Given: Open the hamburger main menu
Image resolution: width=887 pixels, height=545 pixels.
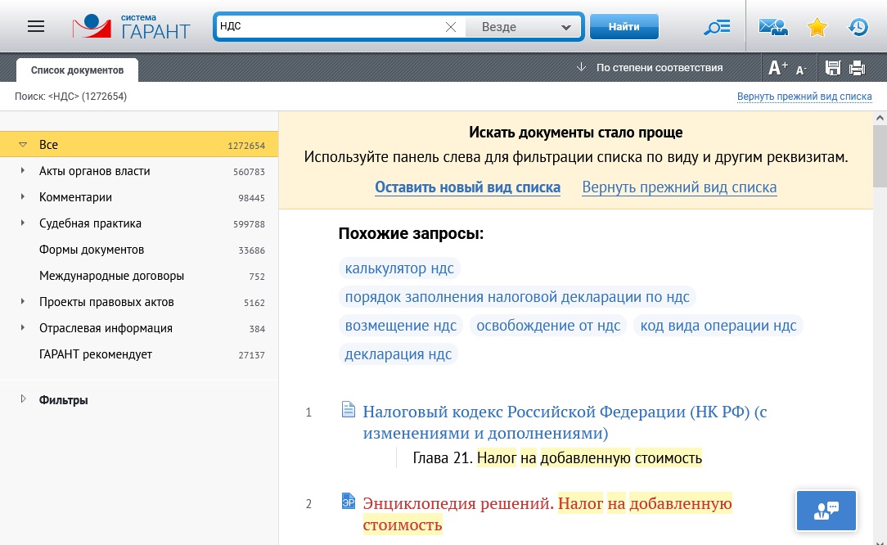Looking at the screenshot, I should point(36,26).
